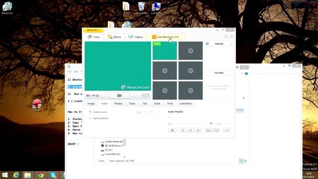Switch to the Draw tab
Screen dimensions: 318x179
click(157, 103)
